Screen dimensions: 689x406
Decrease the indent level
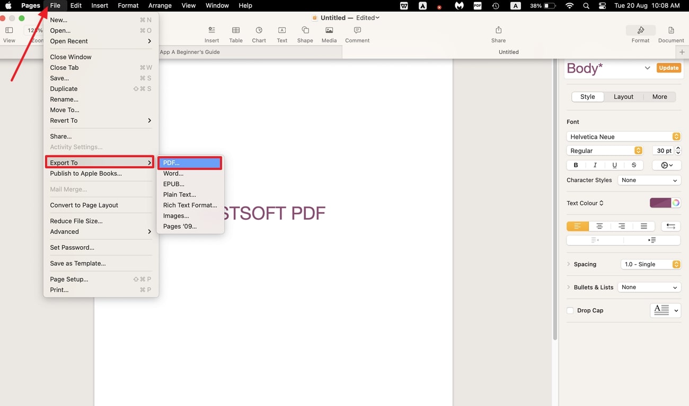pos(595,240)
